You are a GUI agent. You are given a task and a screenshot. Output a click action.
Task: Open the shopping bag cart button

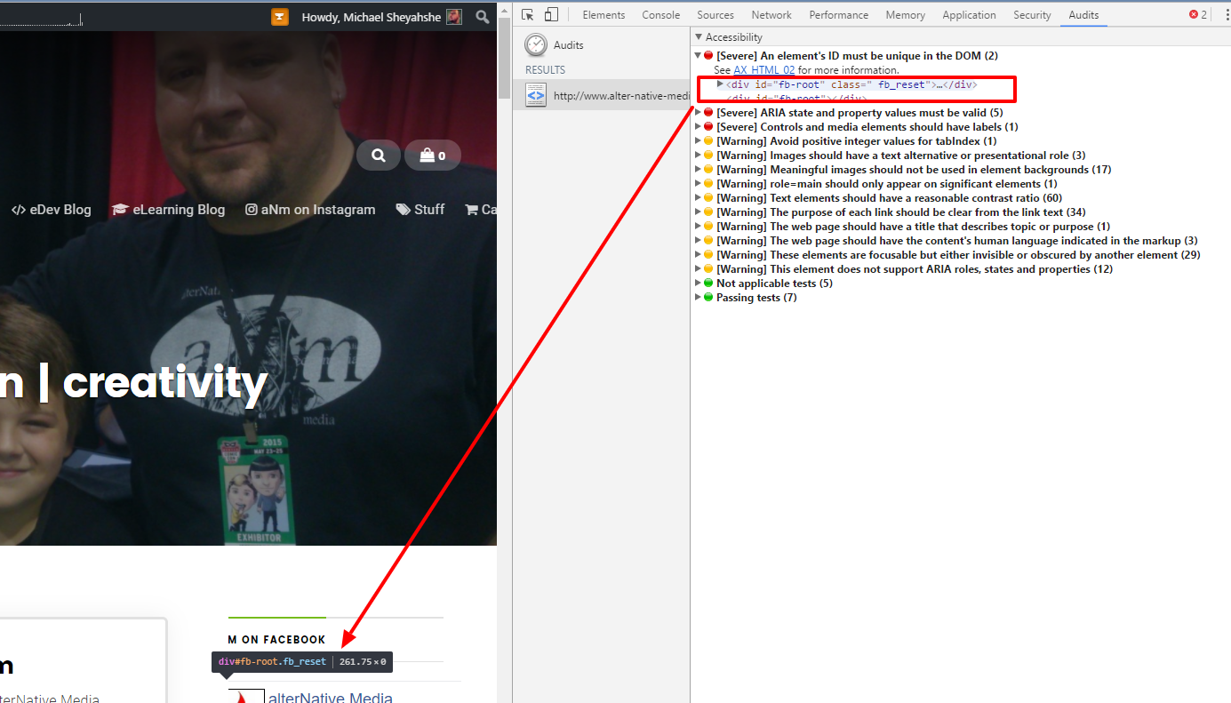[433, 156]
